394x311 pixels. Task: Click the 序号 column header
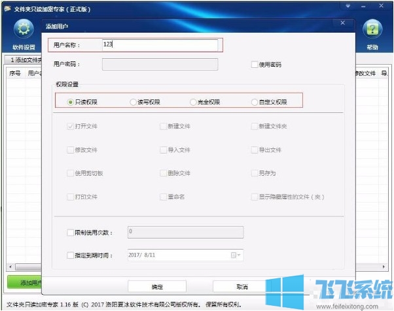coord(15,73)
